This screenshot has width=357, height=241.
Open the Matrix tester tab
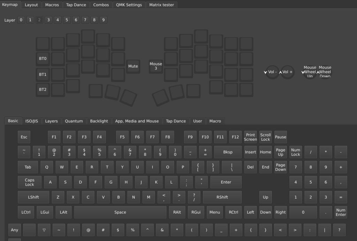tap(162, 5)
